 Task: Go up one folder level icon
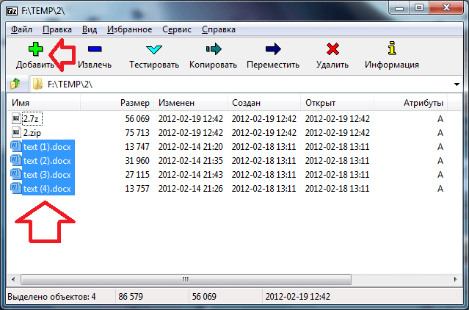[14, 84]
